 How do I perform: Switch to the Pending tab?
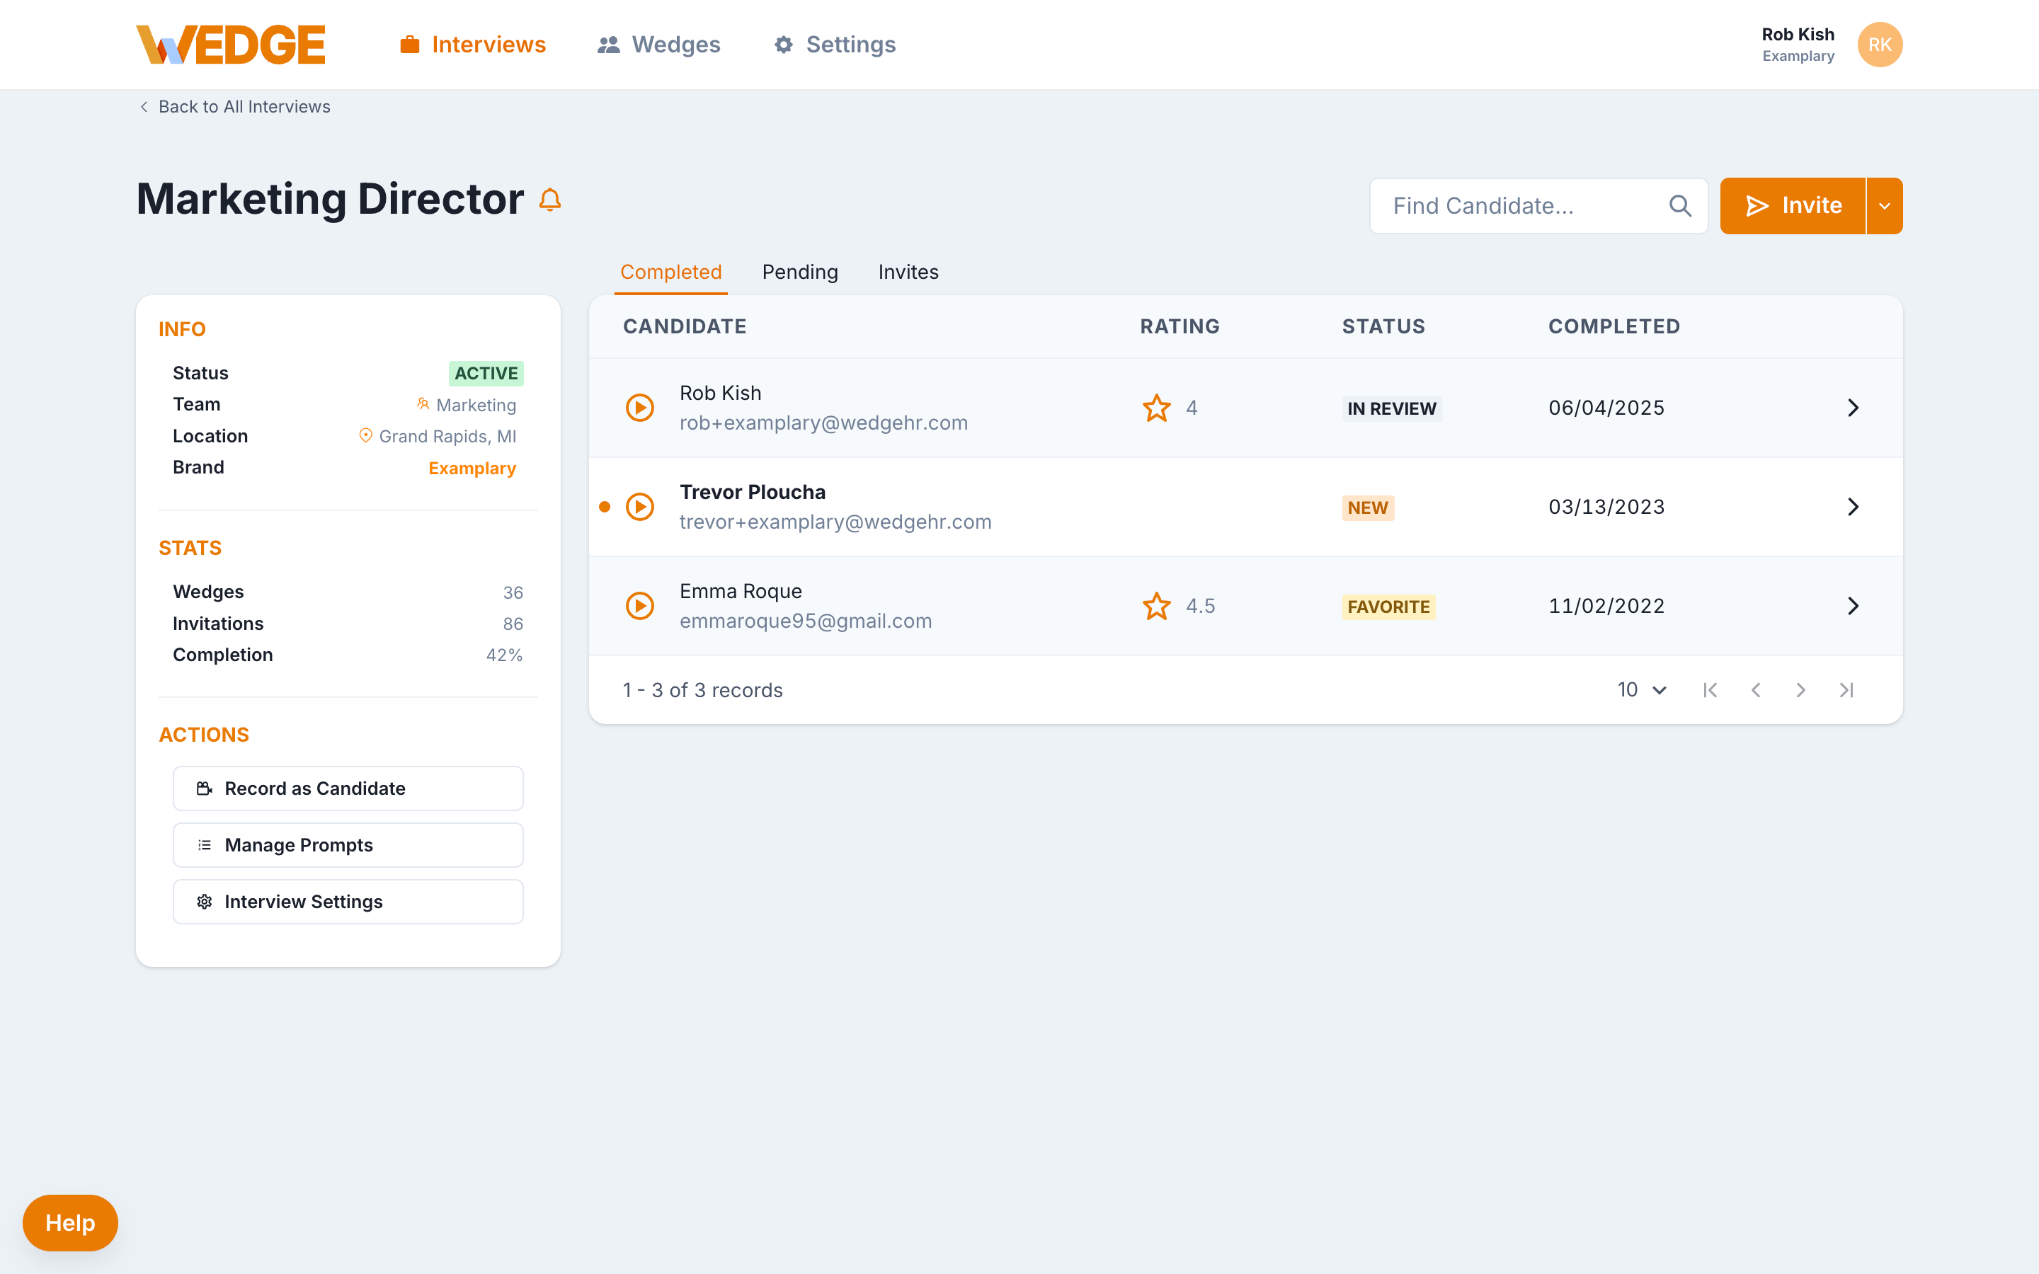click(x=799, y=271)
